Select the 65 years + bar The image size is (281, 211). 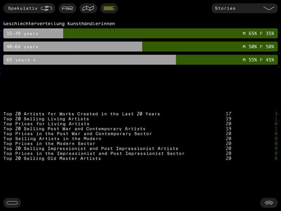(141, 60)
